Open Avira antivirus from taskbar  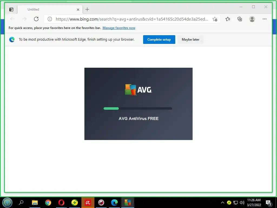88,202
